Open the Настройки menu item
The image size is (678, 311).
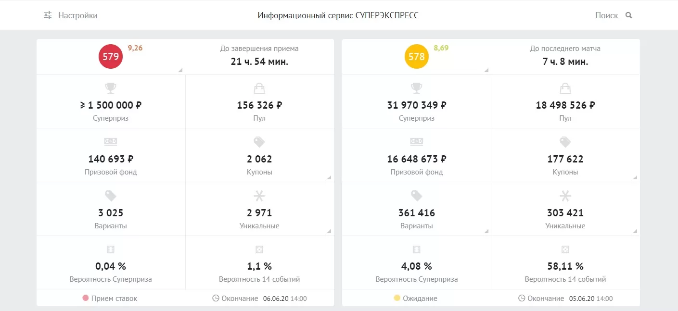point(77,15)
